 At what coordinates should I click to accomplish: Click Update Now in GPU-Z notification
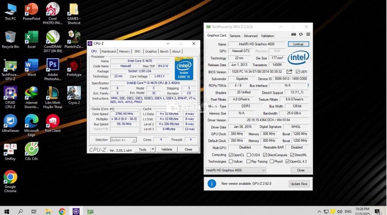point(299,184)
